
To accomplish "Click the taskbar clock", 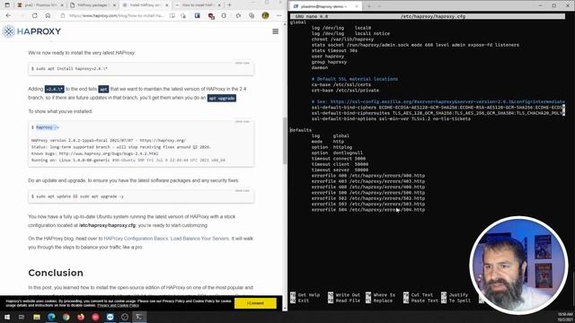I will (565, 317).
